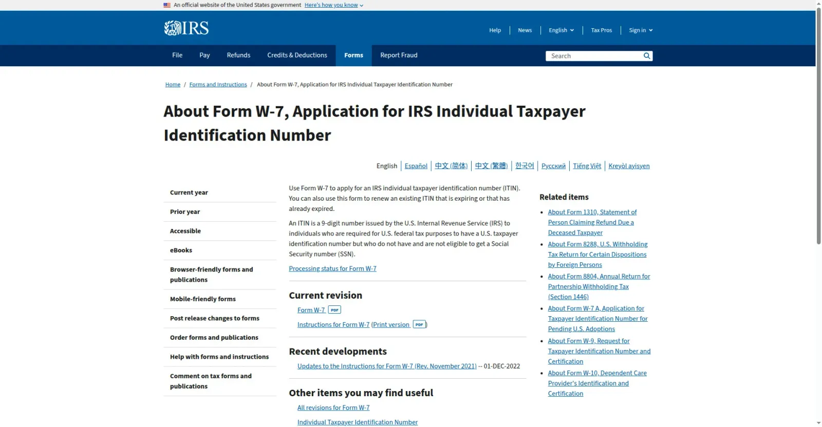Open the Pay menu
The height and width of the screenshot is (427, 822).
204,55
